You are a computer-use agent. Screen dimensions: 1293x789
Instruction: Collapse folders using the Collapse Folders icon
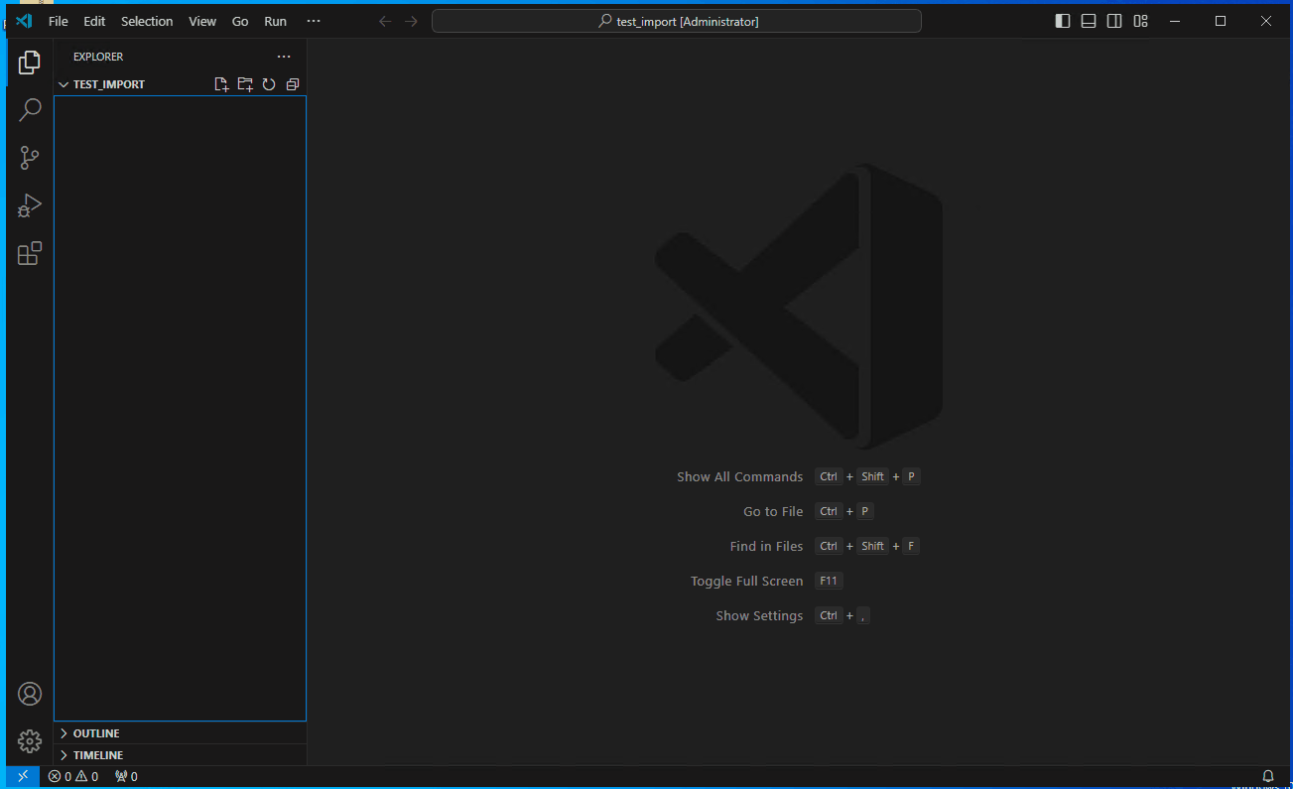click(293, 84)
